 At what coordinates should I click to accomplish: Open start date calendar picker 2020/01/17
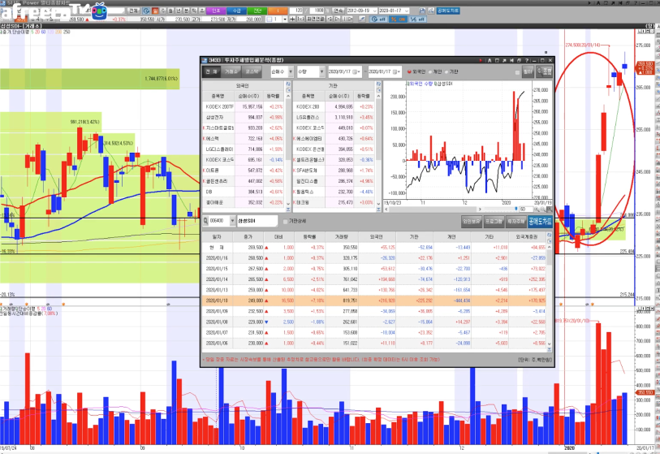(356, 72)
